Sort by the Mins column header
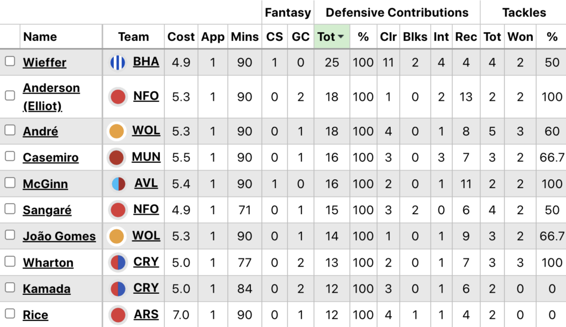566x327 pixels. point(245,37)
